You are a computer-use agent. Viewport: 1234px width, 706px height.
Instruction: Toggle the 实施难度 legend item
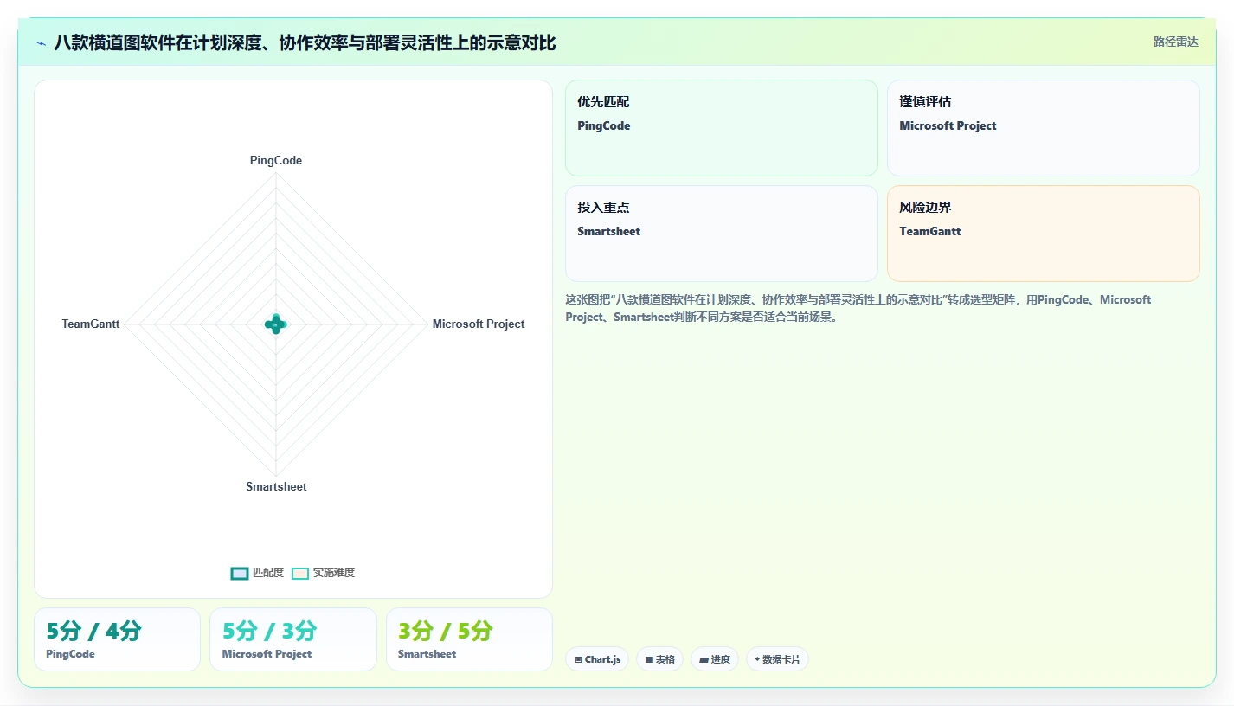pos(323,573)
